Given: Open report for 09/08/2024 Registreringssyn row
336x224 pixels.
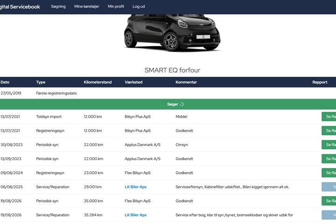Looking at the screenshot, I should pyautogui.click(x=329, y=173).
